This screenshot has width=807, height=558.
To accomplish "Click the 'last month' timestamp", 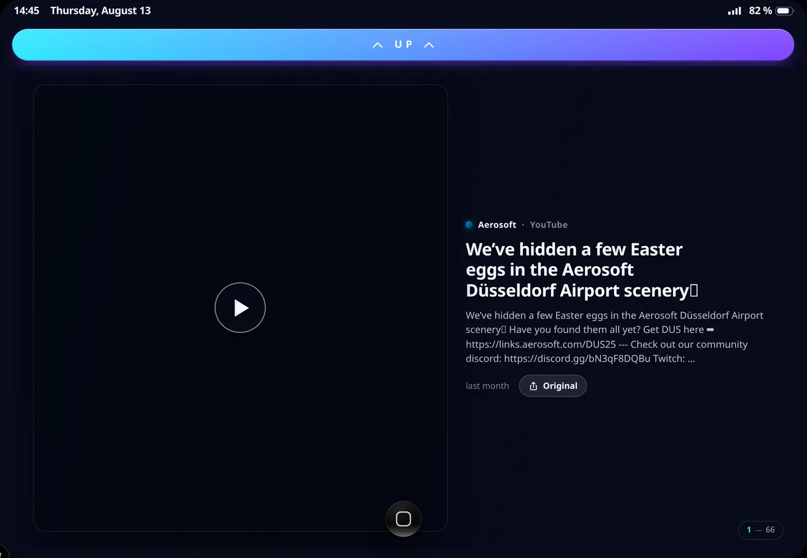I will click(487, 386).
